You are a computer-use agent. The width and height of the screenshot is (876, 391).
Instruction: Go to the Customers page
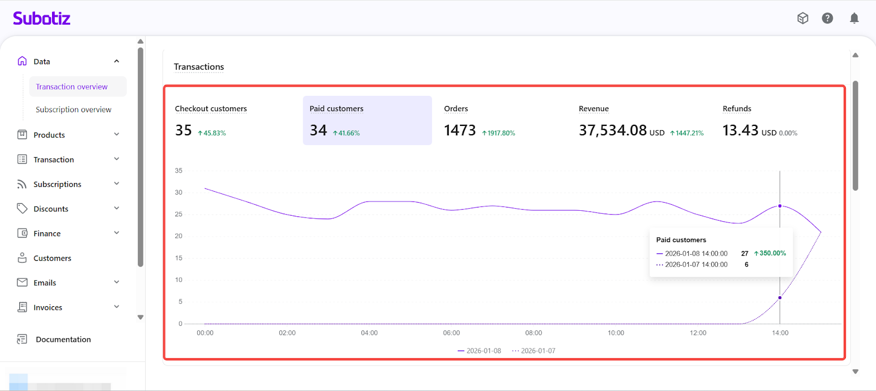click(x=52, y=258)
